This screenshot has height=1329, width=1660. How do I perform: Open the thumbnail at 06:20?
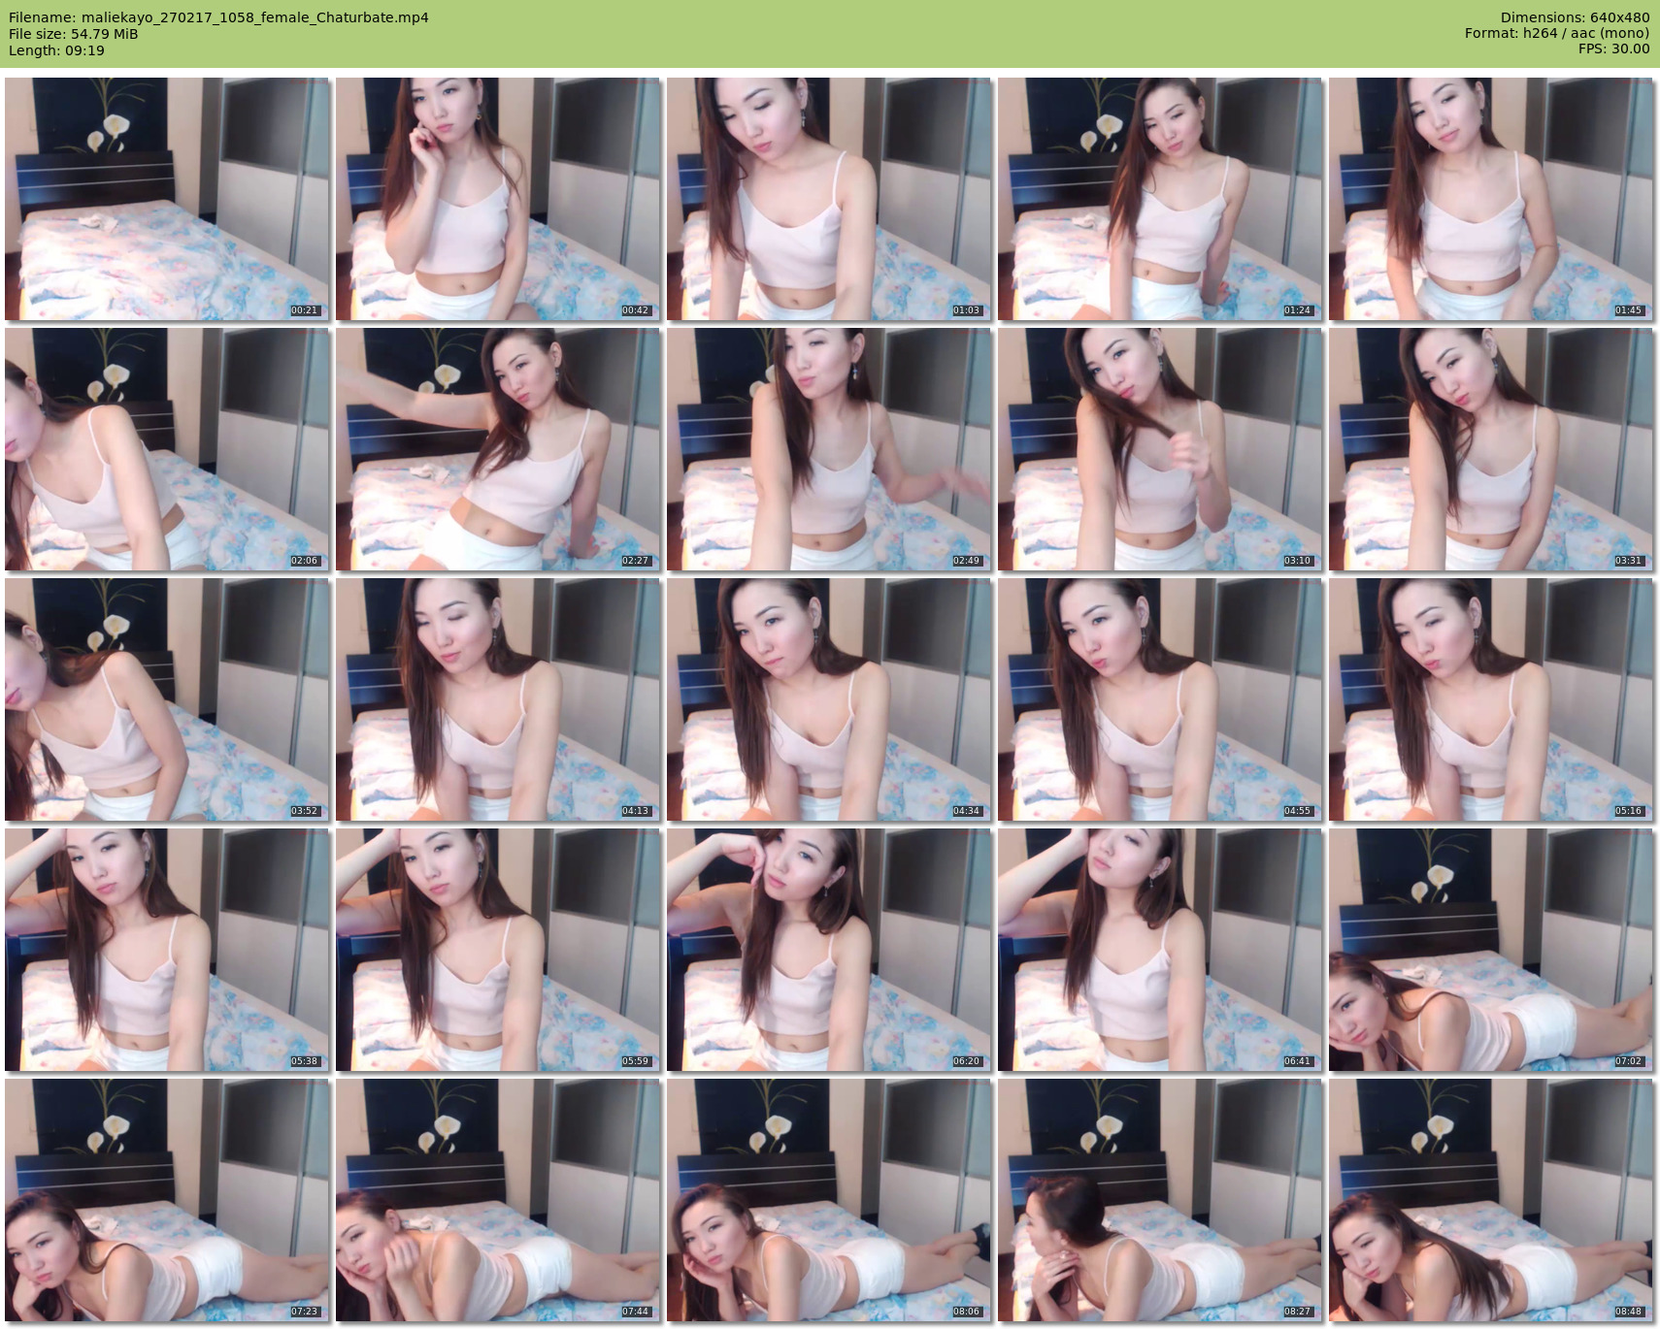point(829,950)
